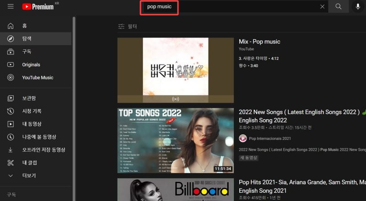Open the hamburger guide menu

11,6
